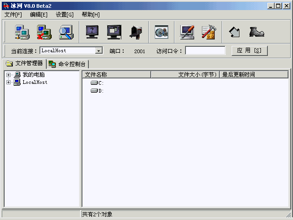This screenshot has height=220, width=293.
Task: Click the wrench and blocks tool icon
Action: [209, 32]
